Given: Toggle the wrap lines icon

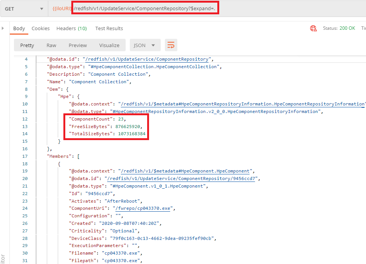Looking at the screenshot, I should (171, 45).
